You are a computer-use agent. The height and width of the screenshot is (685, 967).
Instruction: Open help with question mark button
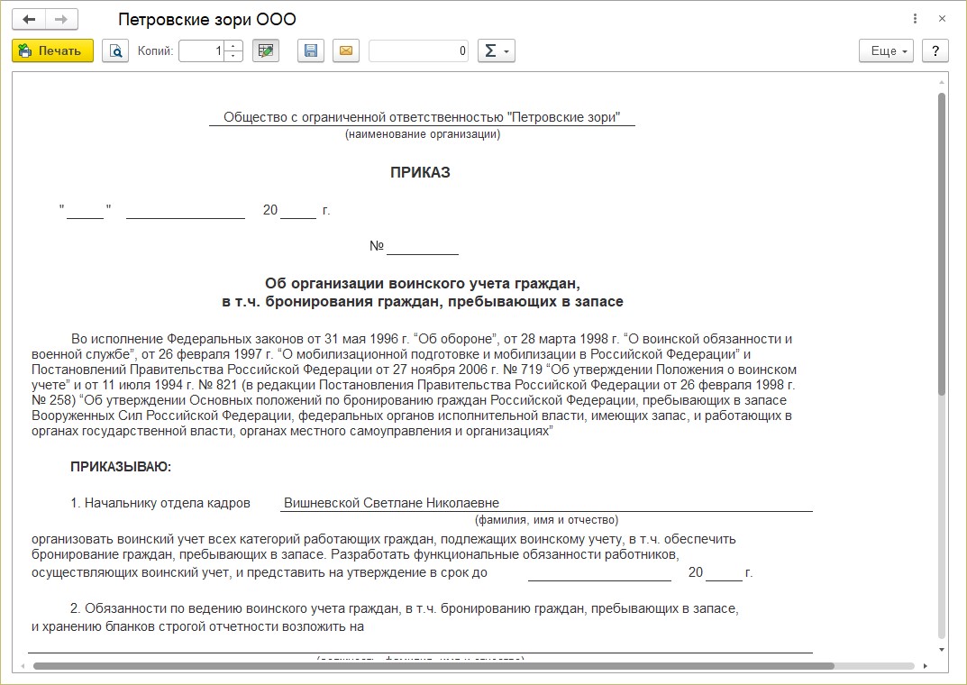[935, 50]
